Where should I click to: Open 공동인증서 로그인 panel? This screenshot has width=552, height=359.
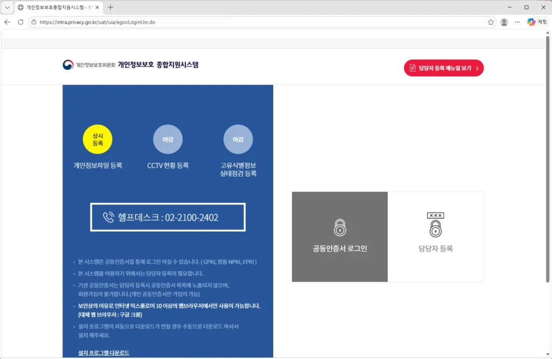pos(340,237)
